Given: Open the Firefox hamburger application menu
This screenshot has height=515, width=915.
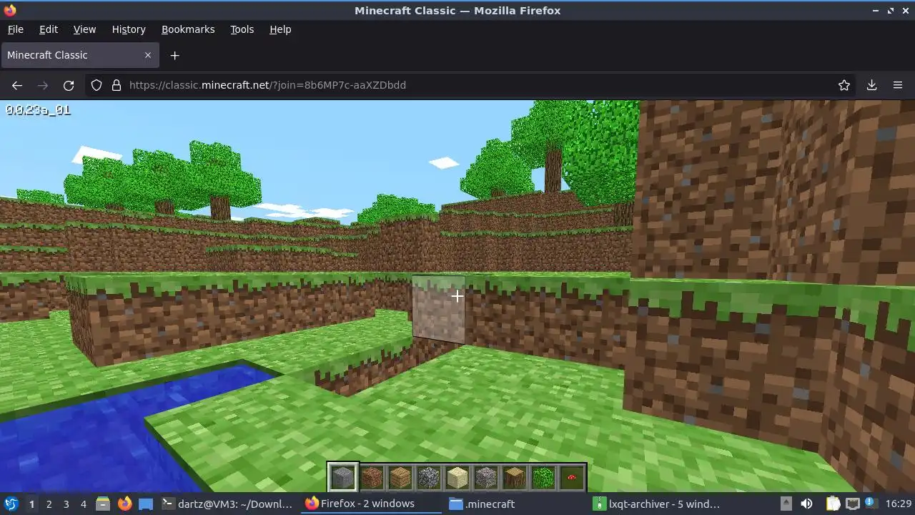Looking at the screenshot, I should click(898, 85).
